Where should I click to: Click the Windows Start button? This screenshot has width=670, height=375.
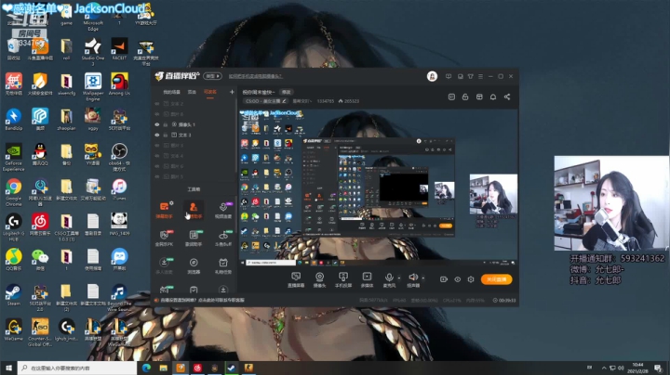tap(8, 368)
